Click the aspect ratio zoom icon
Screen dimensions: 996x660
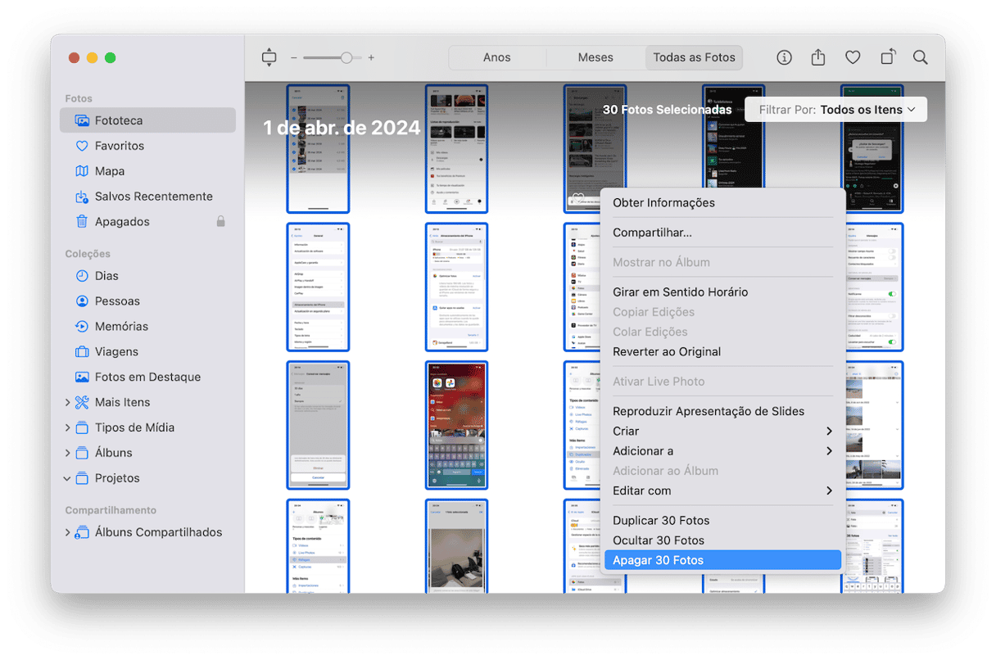pyautogui.click(x=269, y=57)
